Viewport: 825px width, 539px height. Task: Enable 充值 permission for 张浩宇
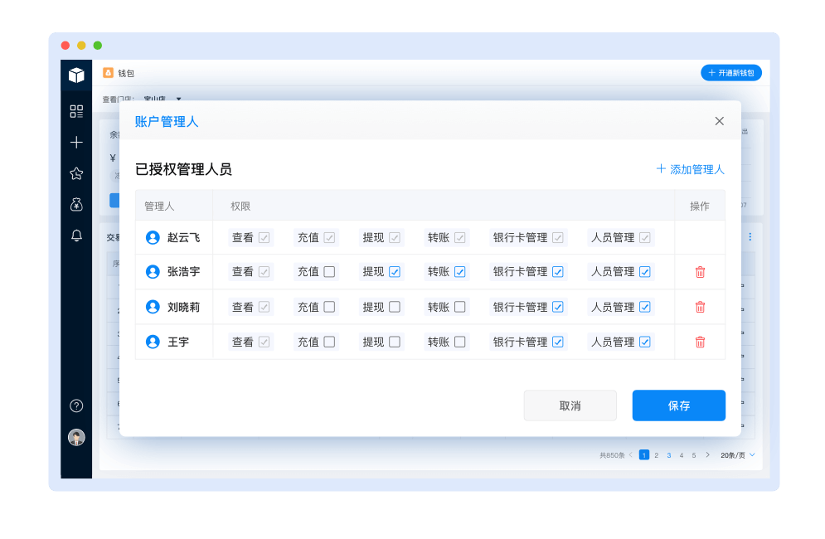(329, 272)
